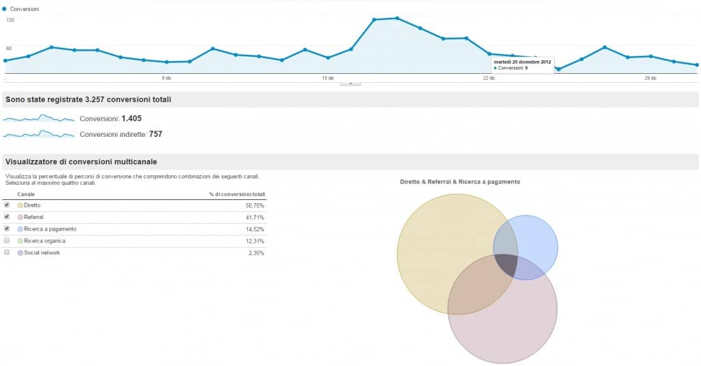Click the 12,31% organic search value
This screenshot has width=701, height=366.
pos(255,241)
